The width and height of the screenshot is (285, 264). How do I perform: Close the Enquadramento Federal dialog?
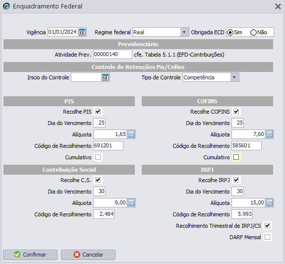(278, 6)
